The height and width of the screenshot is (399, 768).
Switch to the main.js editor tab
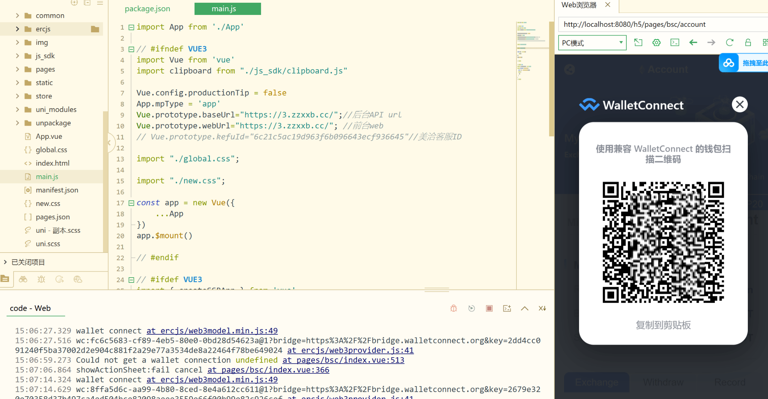(x=228, y=9)
